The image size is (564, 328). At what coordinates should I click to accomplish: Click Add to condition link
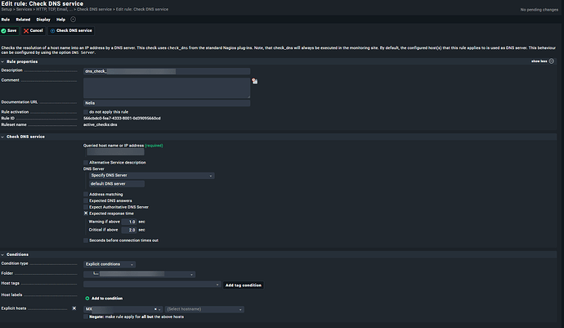[x=107, y=299]
